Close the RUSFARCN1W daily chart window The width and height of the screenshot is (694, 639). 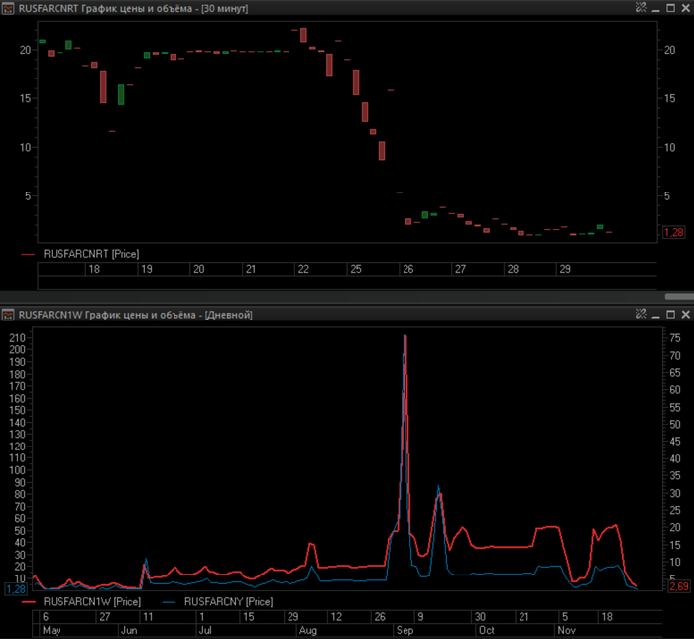point(684,315)
